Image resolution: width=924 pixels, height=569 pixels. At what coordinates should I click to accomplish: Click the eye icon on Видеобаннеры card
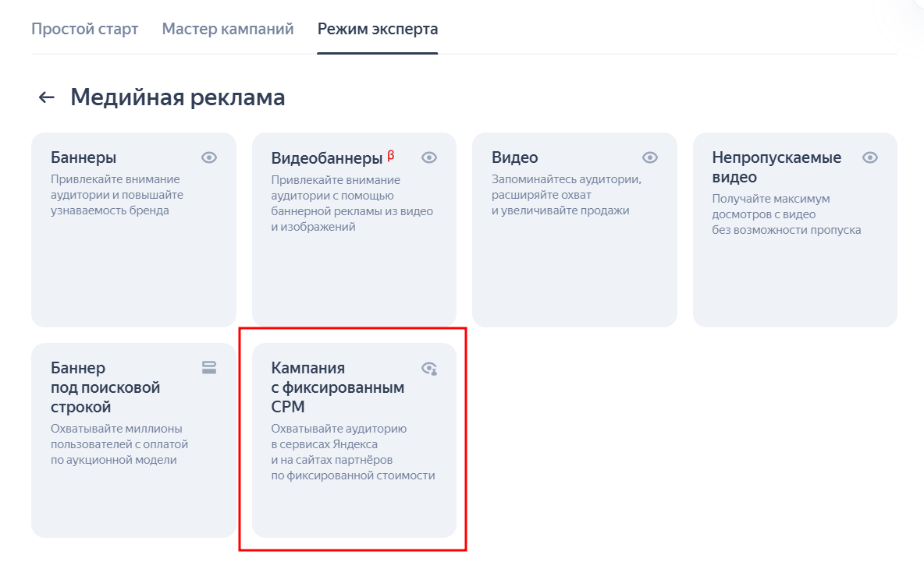tap(429, 157)
